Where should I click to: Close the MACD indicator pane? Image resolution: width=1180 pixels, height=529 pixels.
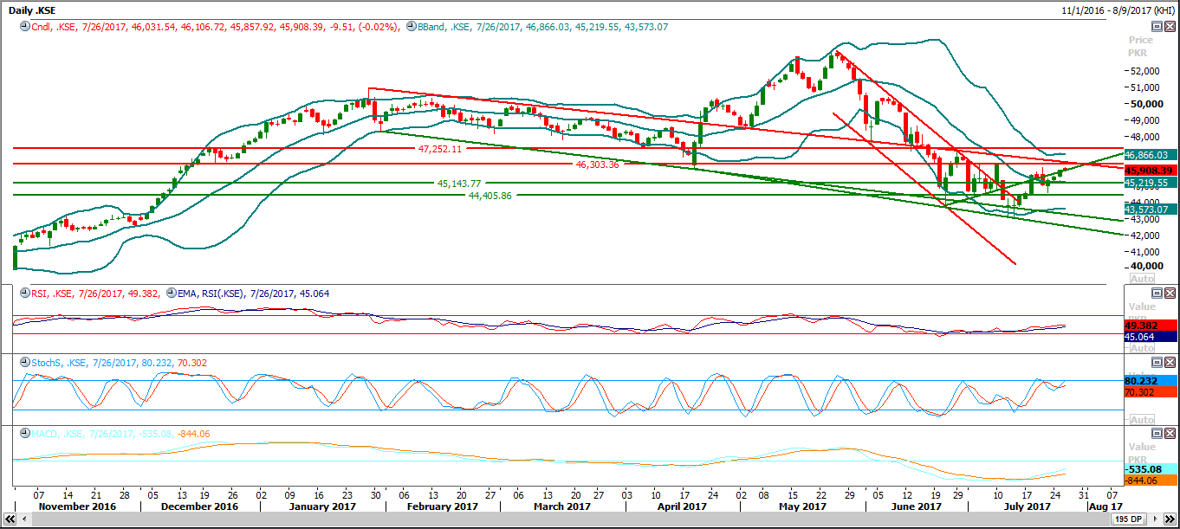[1170, 433]
